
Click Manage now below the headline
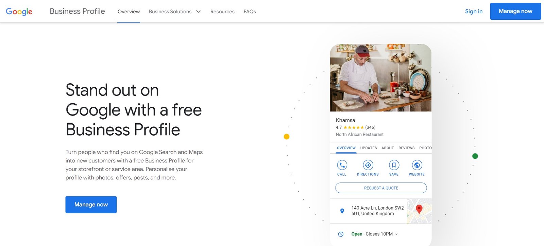(91, 205)
